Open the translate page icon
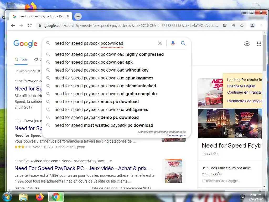Image resolution: width=269 pixels, height=202 pixels. pyautogui.click(x=225, y=26)
